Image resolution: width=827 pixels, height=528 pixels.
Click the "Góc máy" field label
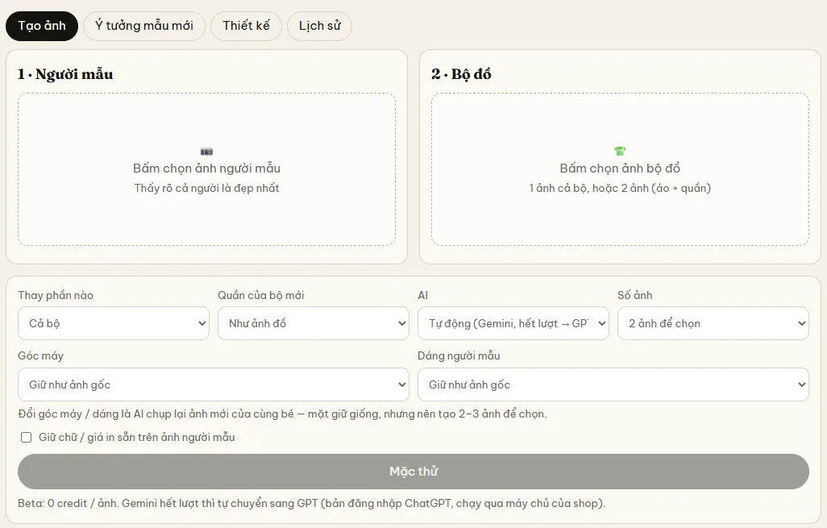pyautogui.click(x=40, y=356)
